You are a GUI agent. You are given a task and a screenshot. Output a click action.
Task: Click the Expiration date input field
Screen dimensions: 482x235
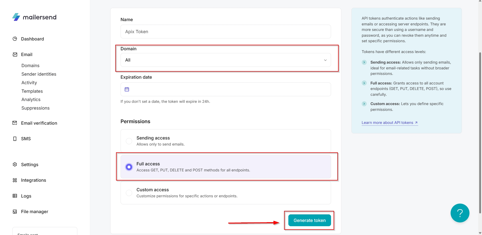(226, 89)
